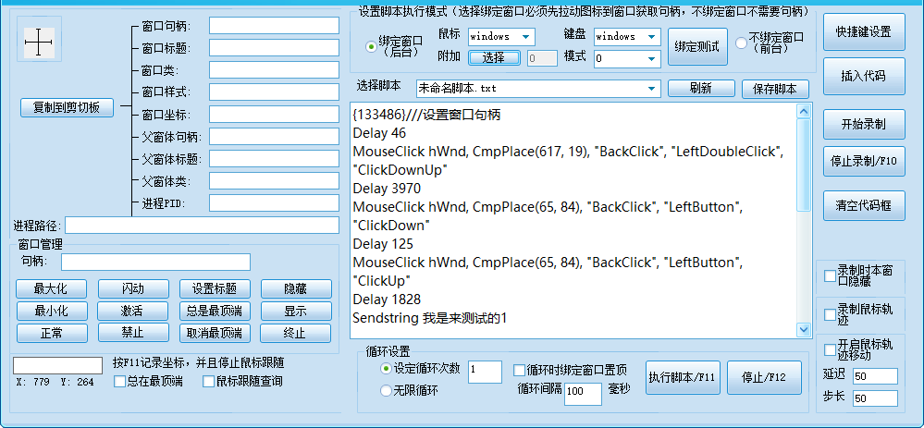The width and height of the screenshot is (924, 428).
Task: Click 终止 button
Action: click(296, 333)
